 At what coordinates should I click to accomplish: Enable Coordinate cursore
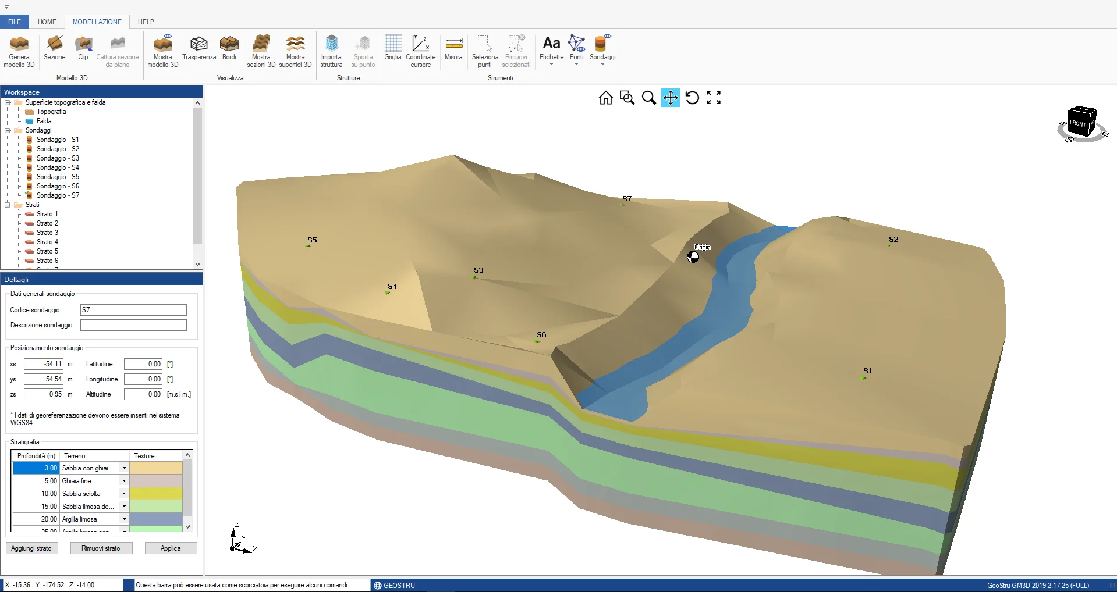click(421, 52)
